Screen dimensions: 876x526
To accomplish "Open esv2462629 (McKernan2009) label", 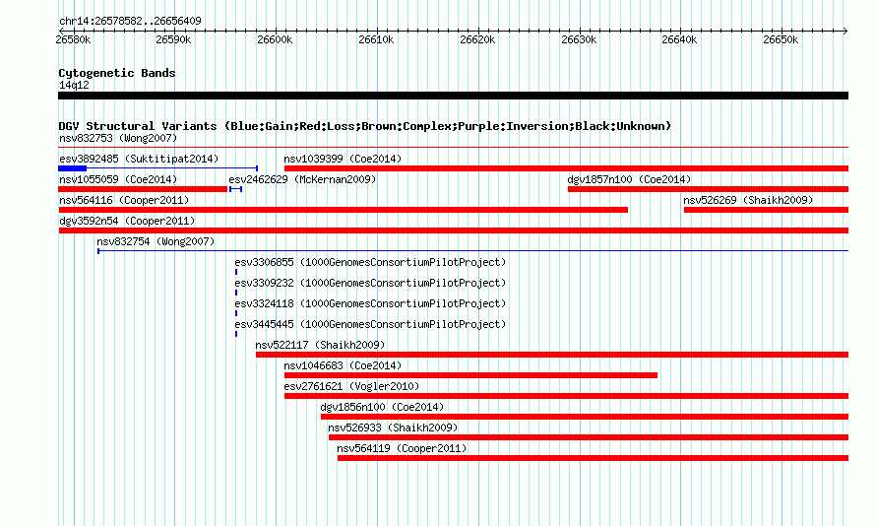I will pyautogui.click(x=302, y=179).
